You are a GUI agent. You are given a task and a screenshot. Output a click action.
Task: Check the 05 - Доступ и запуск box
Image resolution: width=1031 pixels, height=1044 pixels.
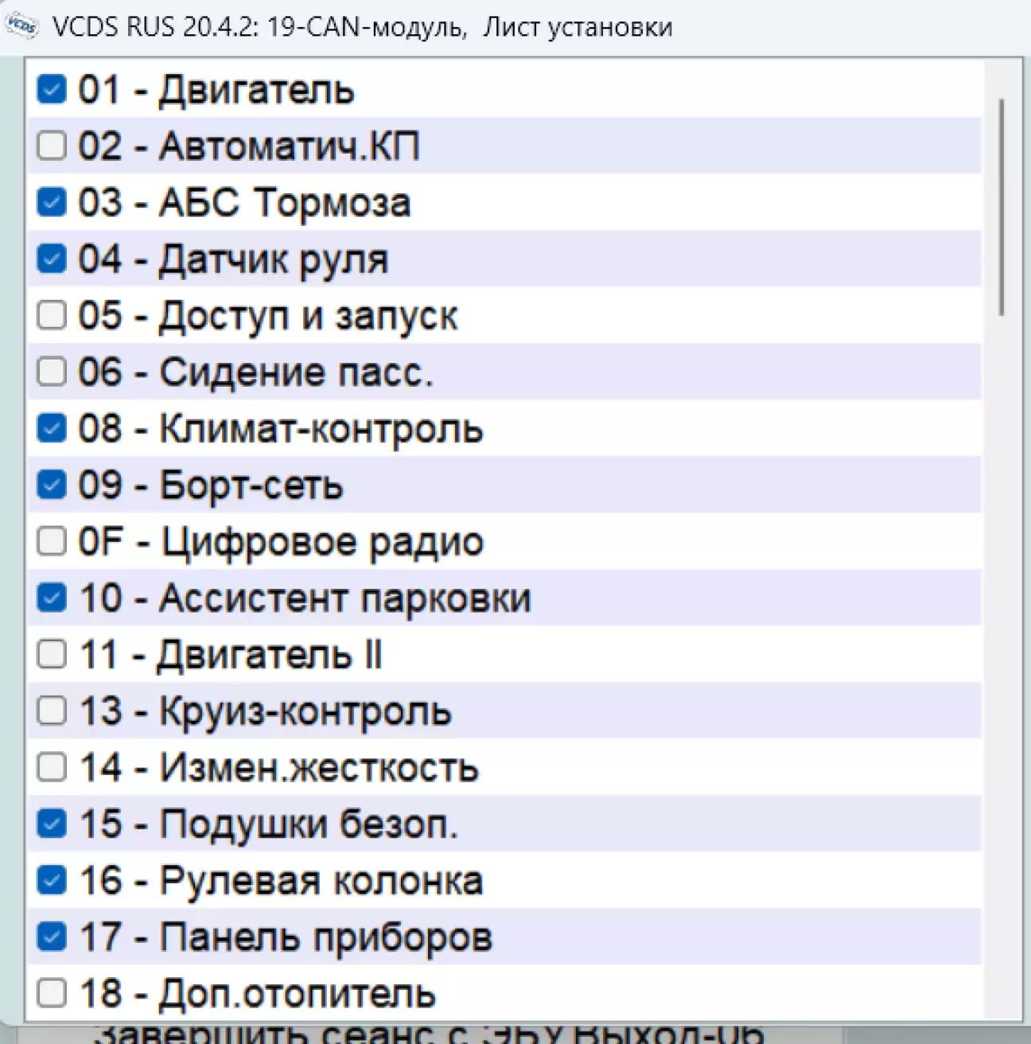(52, 315)
